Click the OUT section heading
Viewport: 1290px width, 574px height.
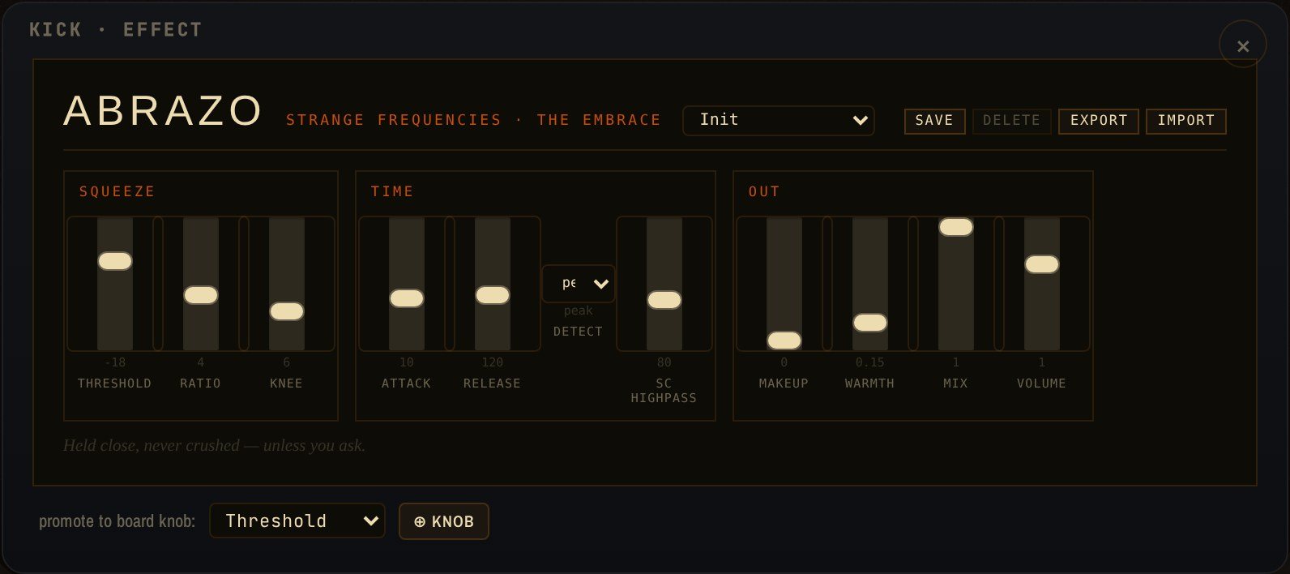coord(764,191)
